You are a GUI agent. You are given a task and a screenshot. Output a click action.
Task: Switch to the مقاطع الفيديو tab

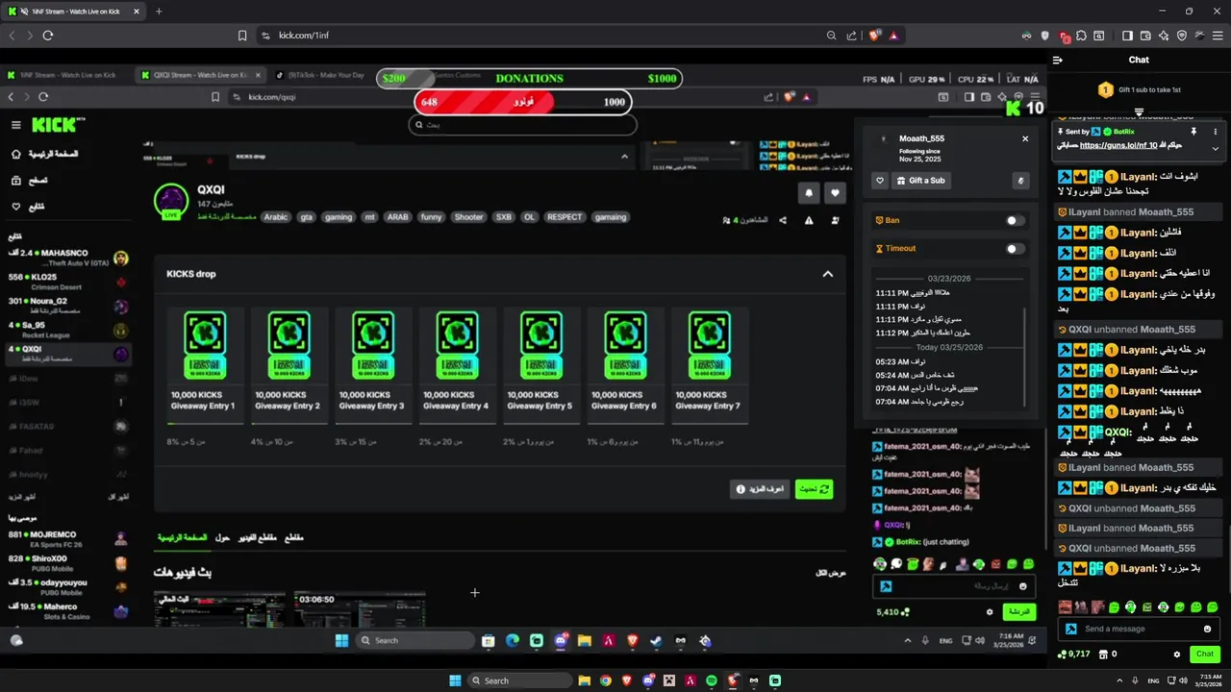(x=257, y=537)
